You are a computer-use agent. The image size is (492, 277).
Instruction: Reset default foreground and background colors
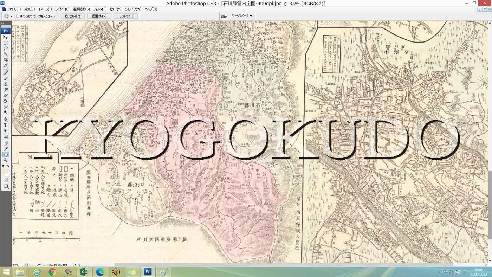click(x=3, y=166)
